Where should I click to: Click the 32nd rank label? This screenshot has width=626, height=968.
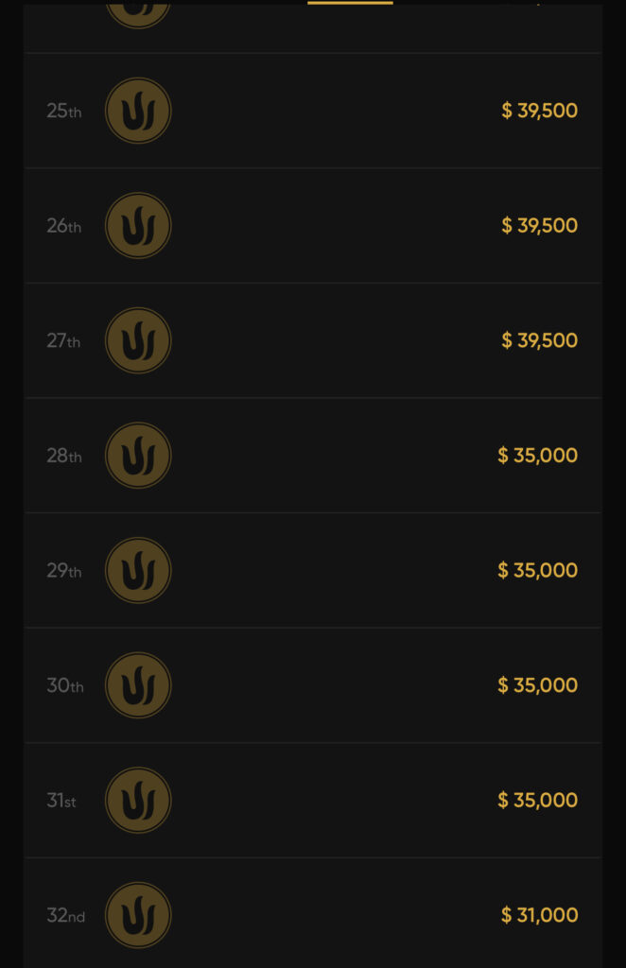(x=65, y=915)
